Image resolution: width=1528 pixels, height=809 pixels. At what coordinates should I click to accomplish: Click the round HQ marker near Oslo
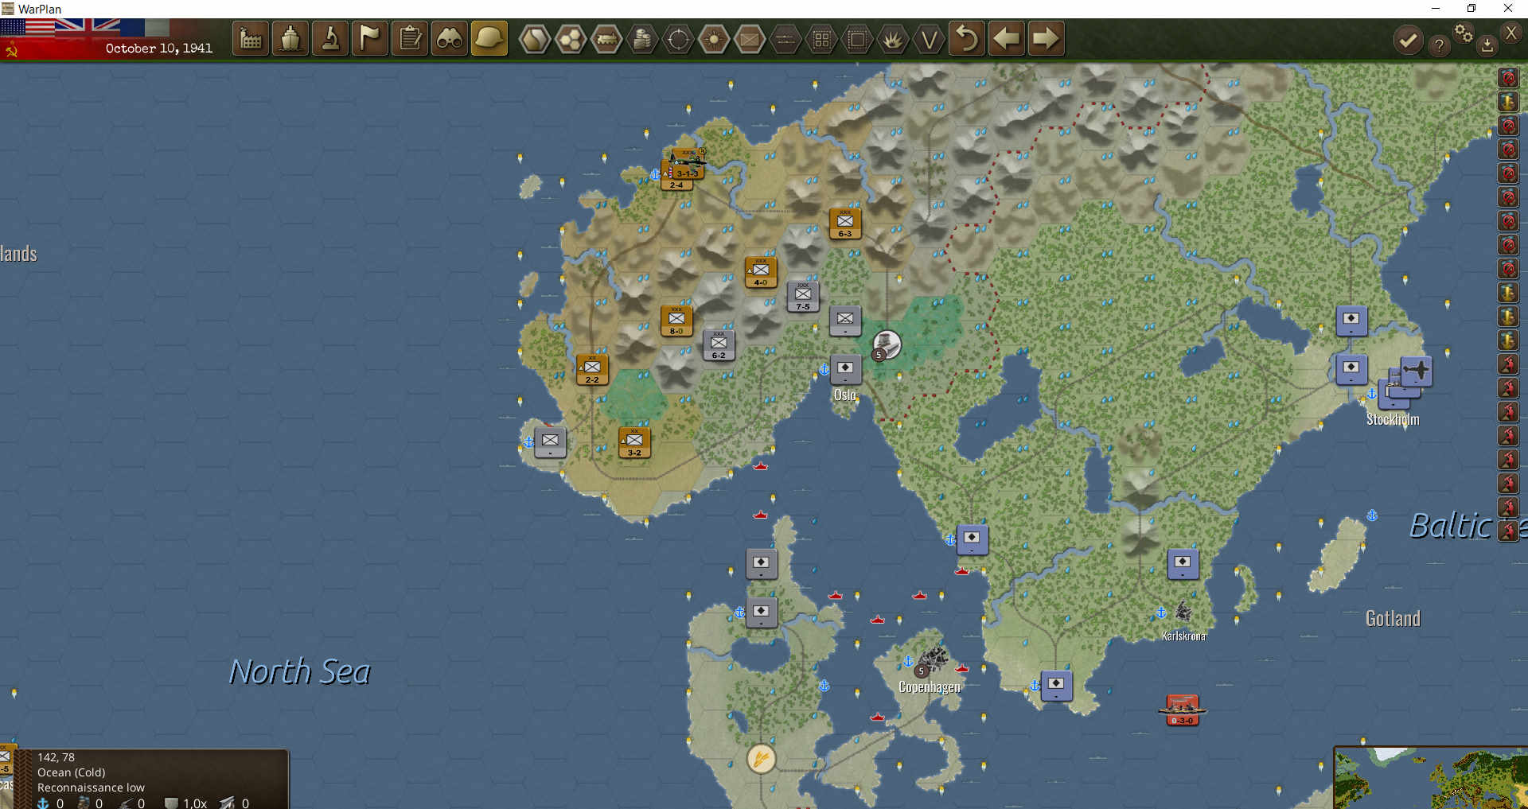[x=887, y=344]
